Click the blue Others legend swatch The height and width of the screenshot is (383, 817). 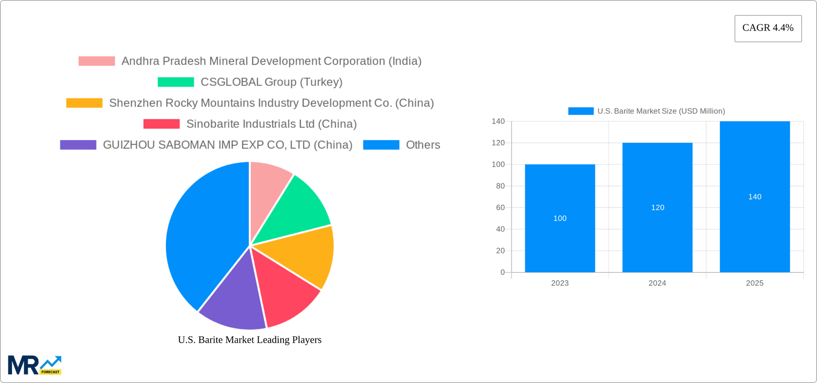point(381,145)
